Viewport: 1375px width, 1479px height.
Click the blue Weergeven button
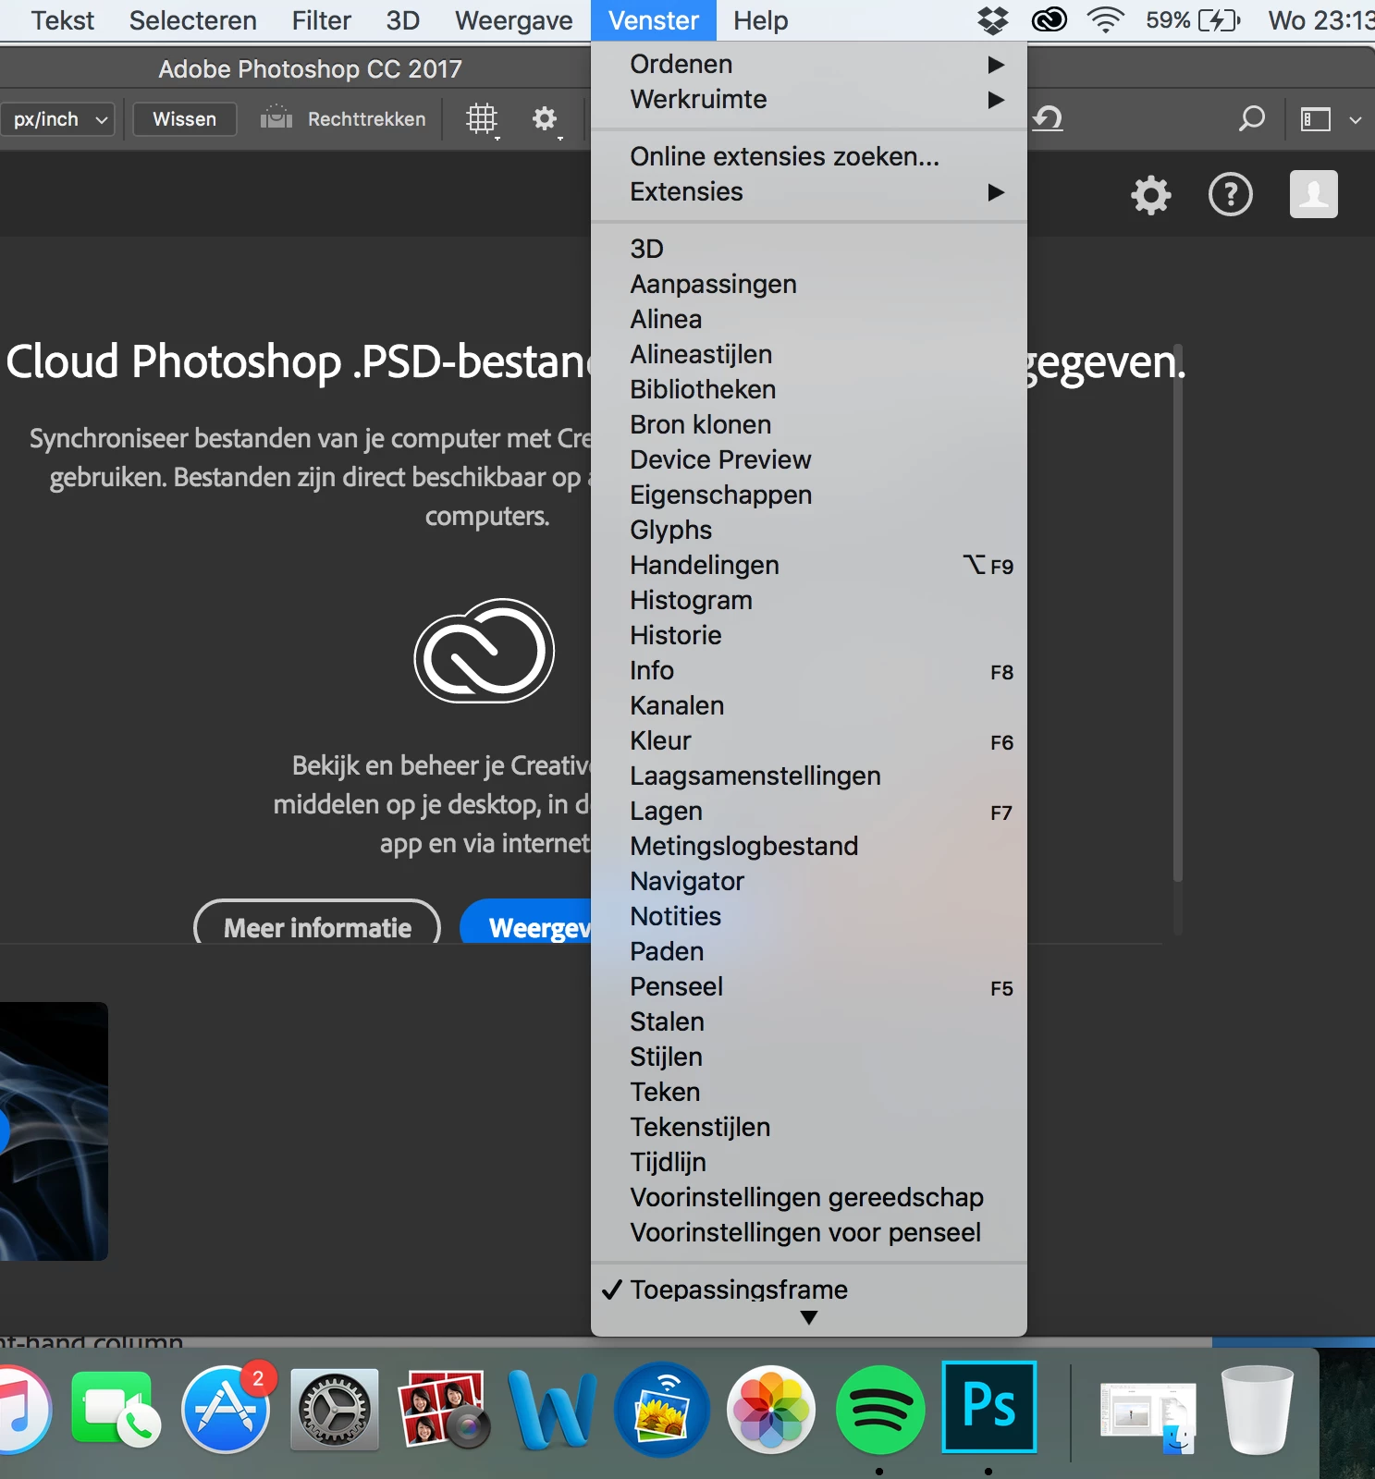click(x=526, y=923)
